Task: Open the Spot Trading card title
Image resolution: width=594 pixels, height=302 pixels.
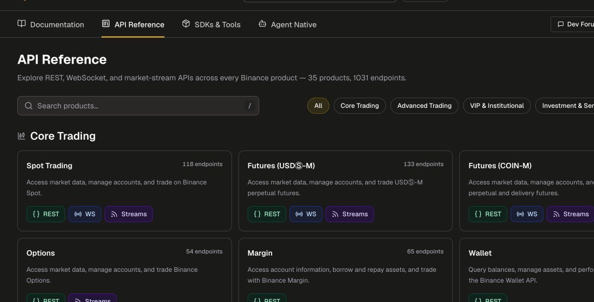Action: (49, 166)
